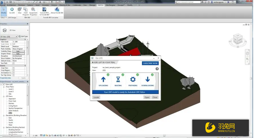Click the Uploading arrow step icon
This screenshot has width=254, height=138.
click(103, 79)
